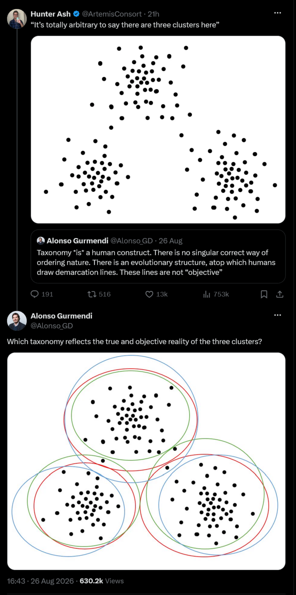
Task: Click the Hunter Ash display name
Action: 50,14
